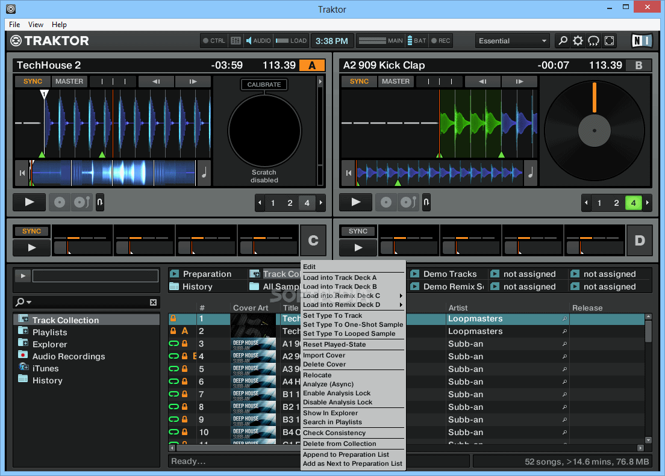Viewport: 665px width, 476px height.
Task: Play Remix Deck D
Action: pyautogui.click(x=358, y=247)
